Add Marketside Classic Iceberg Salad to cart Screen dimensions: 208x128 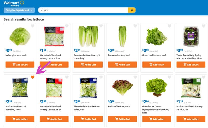pos(191,119)
